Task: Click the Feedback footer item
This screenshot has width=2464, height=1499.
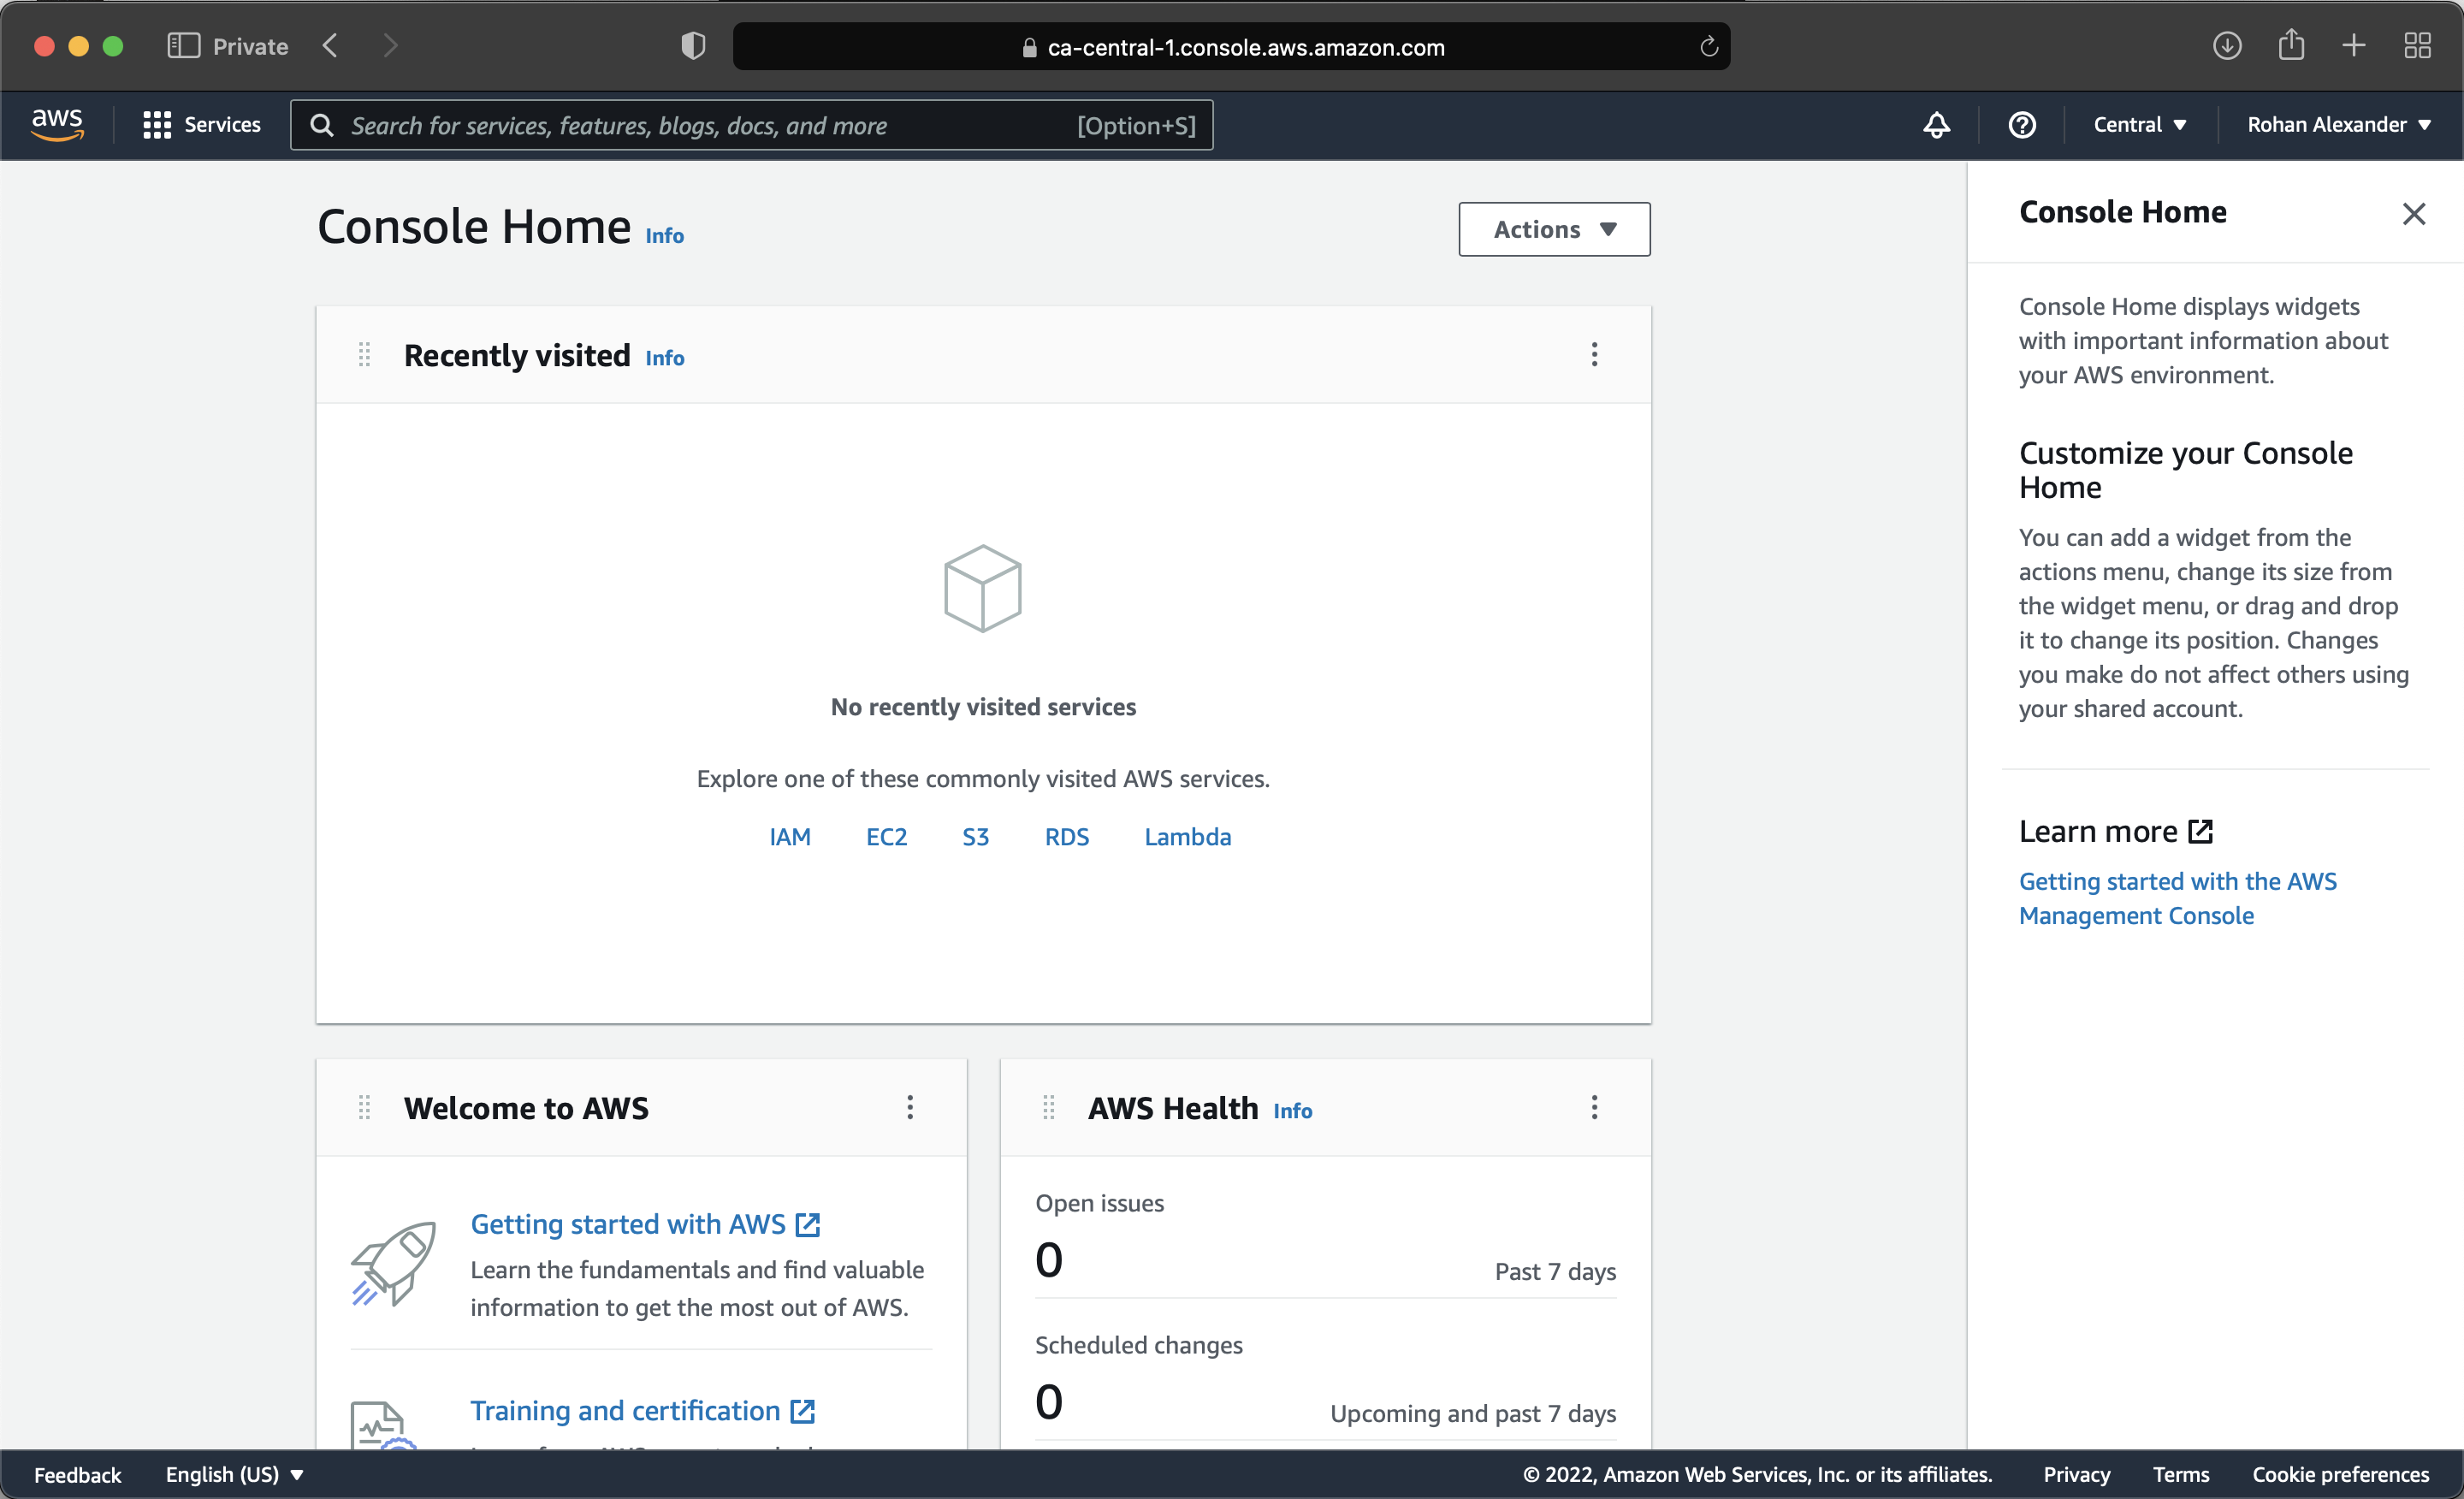Action: [77, 1474]
